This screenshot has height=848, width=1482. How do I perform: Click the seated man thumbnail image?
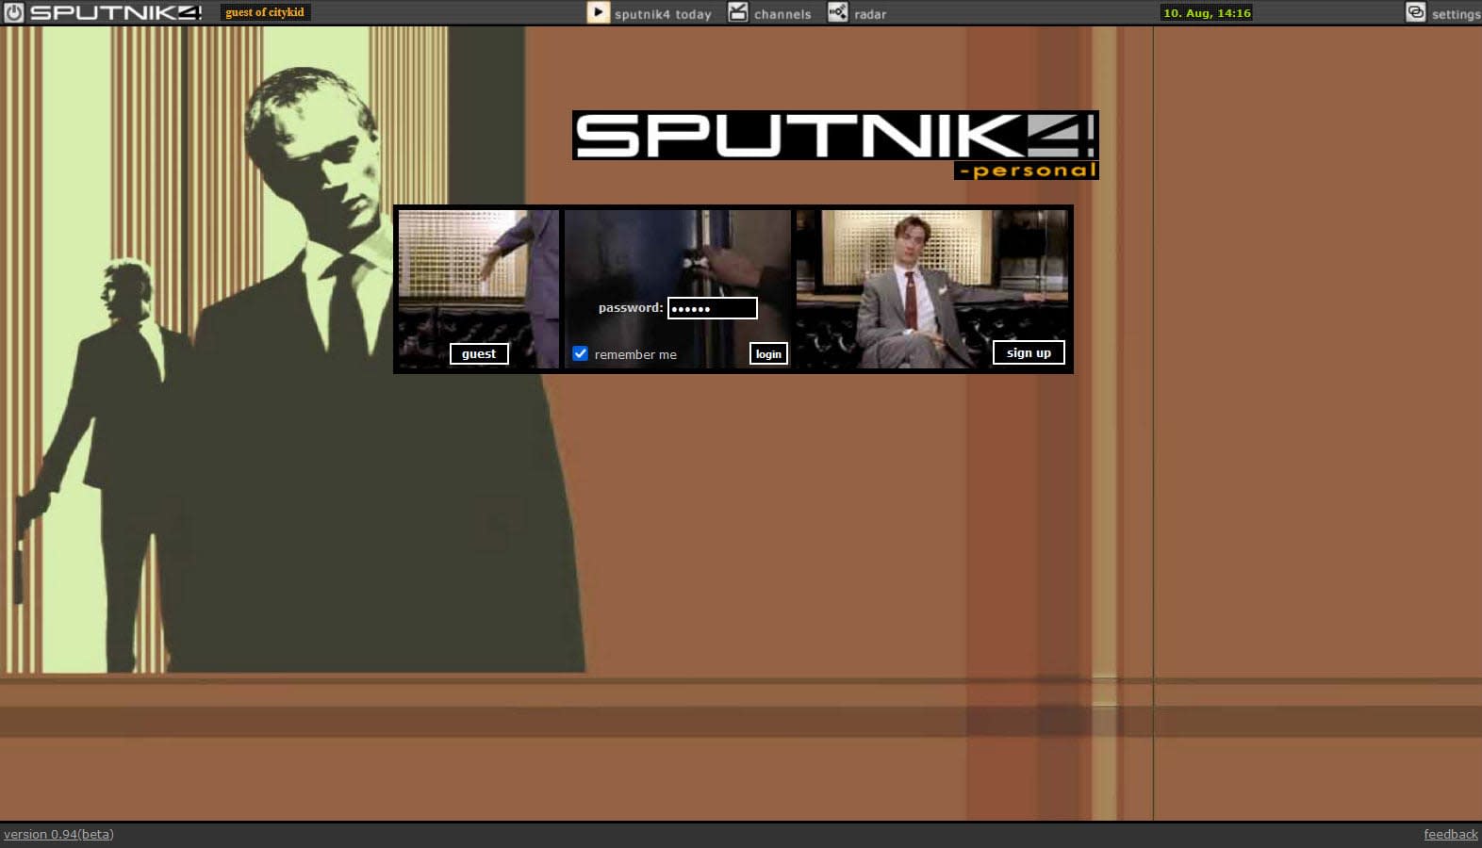click(x=931, y=288)
